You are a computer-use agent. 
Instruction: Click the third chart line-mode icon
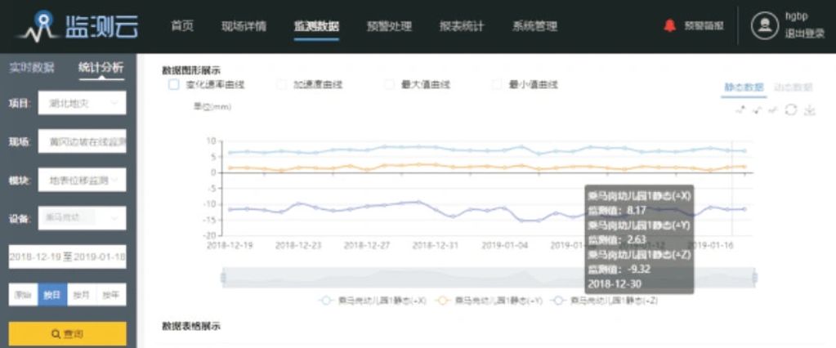point(773,109)
